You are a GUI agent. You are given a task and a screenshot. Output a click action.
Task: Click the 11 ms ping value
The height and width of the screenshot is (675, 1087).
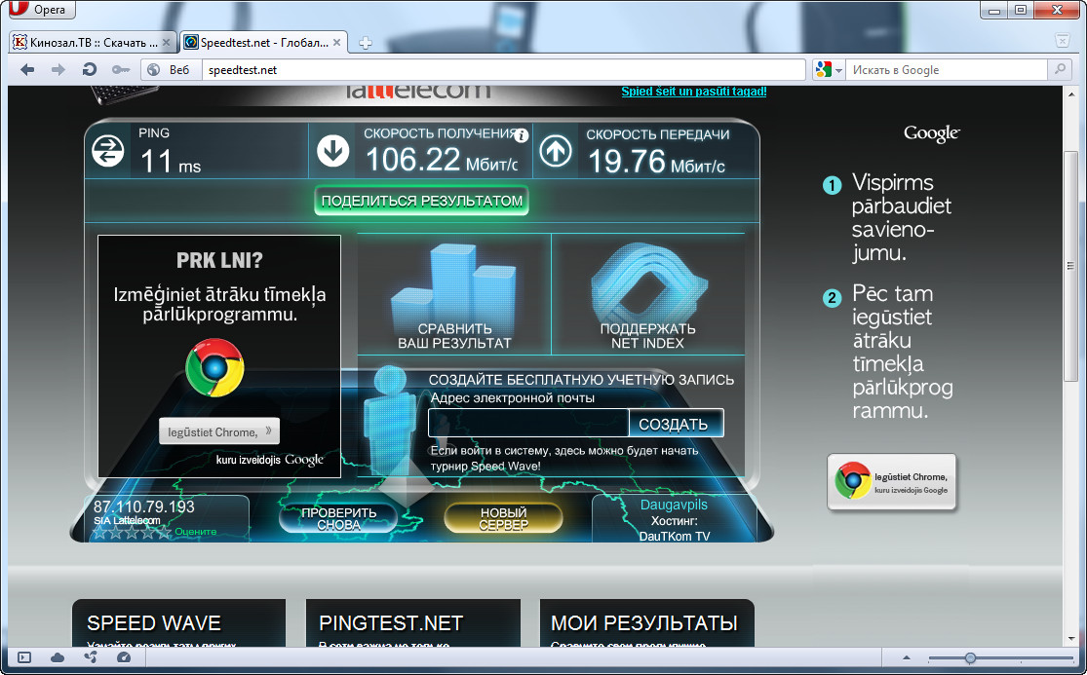coord(171,162)
